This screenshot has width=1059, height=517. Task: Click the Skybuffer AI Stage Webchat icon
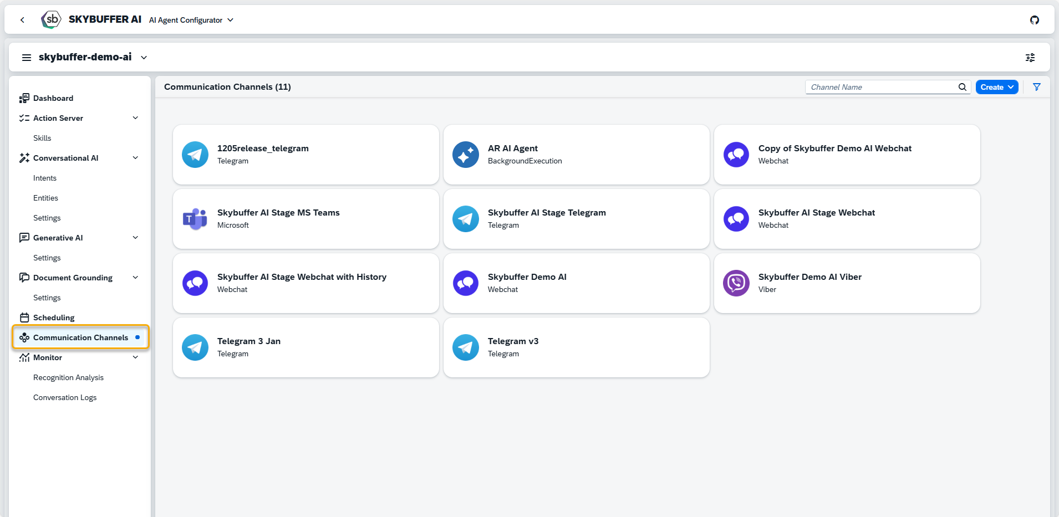pyautogui.click(x=736, y=219)
